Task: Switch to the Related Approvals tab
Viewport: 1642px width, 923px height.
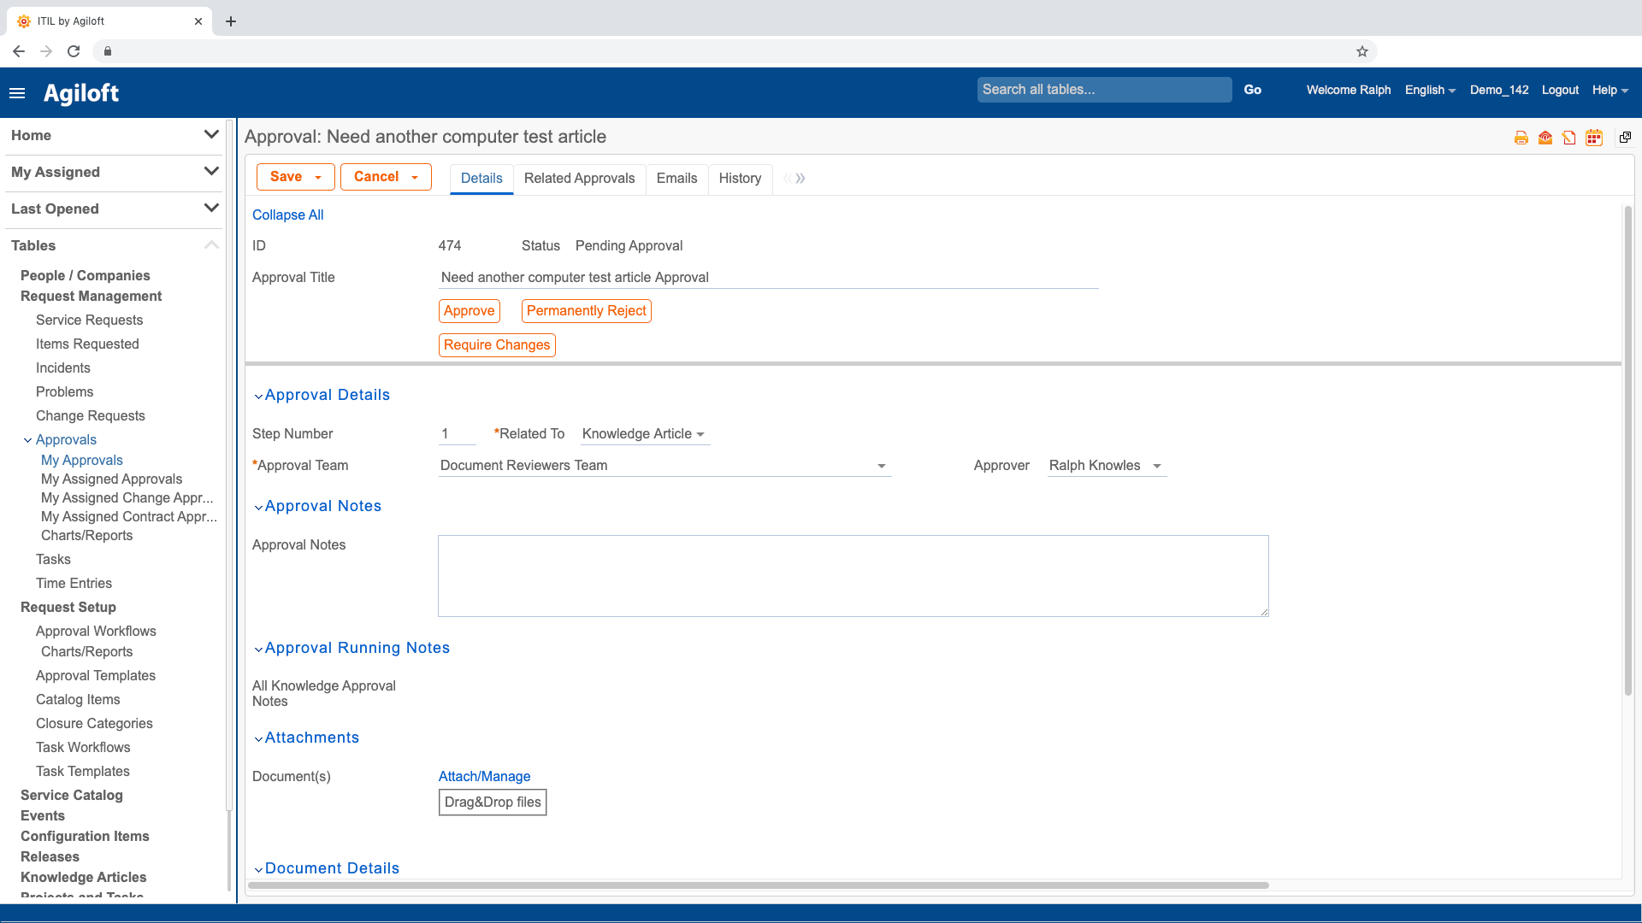Action: coord(579,178)
